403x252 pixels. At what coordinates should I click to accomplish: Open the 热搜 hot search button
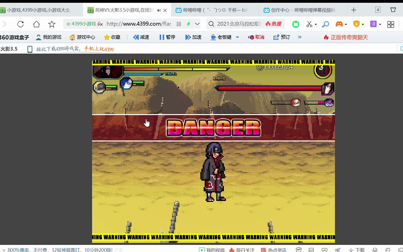point(273,24)
